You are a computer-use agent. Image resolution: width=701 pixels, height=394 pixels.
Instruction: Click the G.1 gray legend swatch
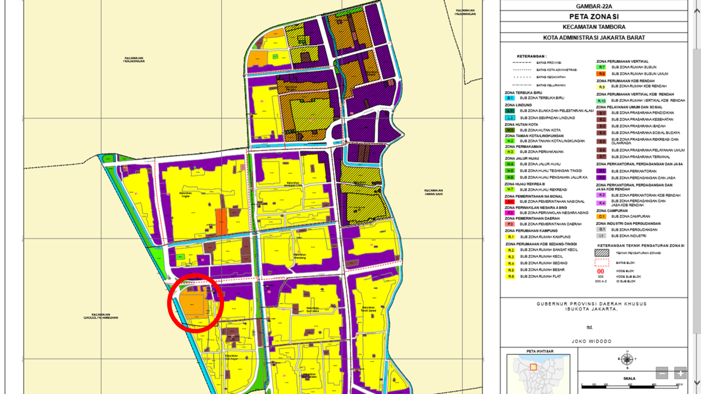[601, 229]
